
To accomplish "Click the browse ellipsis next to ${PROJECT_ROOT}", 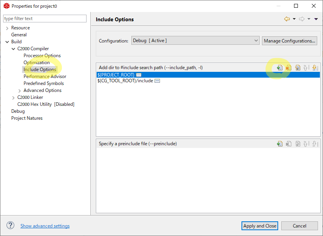I will point(139,75).
